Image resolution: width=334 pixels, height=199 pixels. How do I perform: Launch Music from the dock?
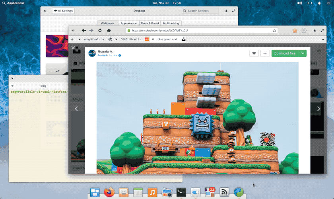[x=152, y=192]
